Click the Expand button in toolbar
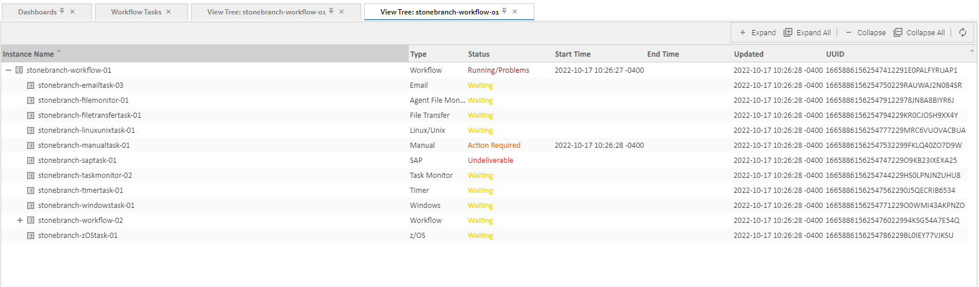This screenshot has height=287, width=979. click(x=757, y=33)
